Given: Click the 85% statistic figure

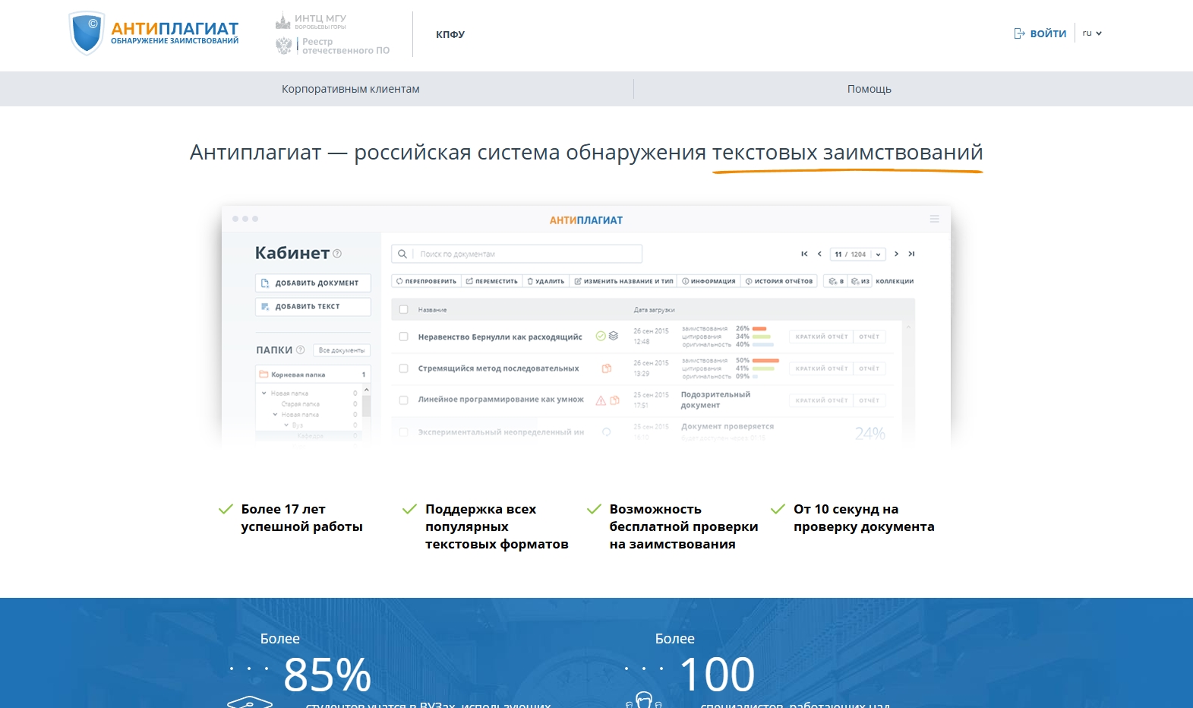Looking at the screenshot, I should click(327, 674).
